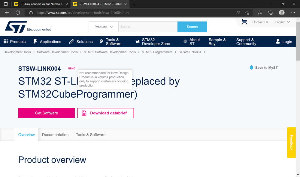Refresh the page with the reload icon
This screenshot has height=177, width=300.
(x=18, y=13)
